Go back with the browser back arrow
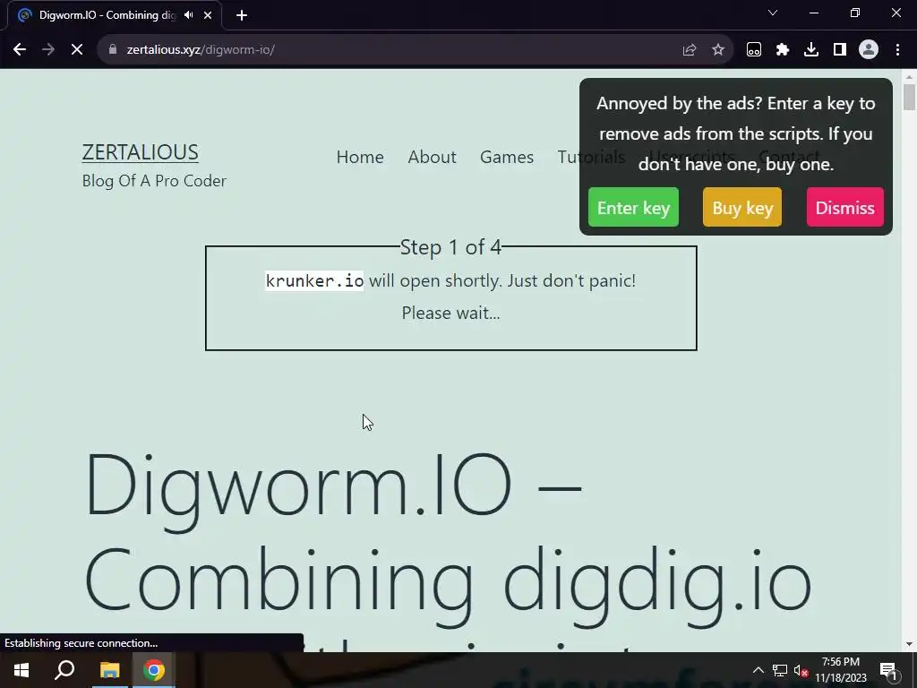917x688 pixels. 20,50
